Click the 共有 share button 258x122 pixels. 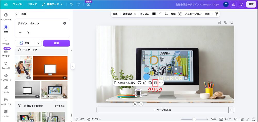coord(251,4)
